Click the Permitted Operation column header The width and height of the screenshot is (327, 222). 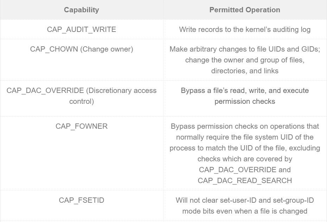[x=245, y=10]
